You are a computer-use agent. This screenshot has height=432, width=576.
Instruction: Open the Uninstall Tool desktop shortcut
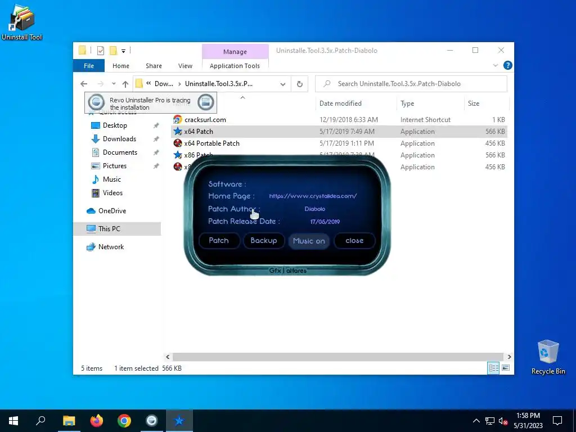pos(22,22)
